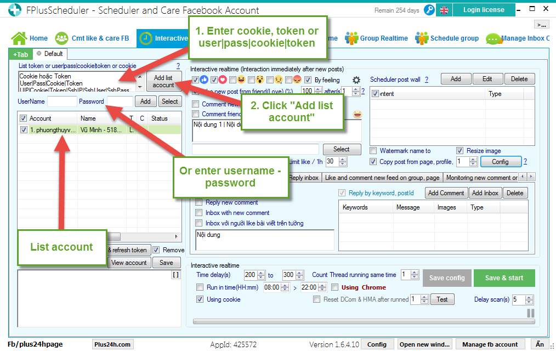556x351 pixels.
Task: Open Home via the green house icon
Action: click(x=19, y=38)
